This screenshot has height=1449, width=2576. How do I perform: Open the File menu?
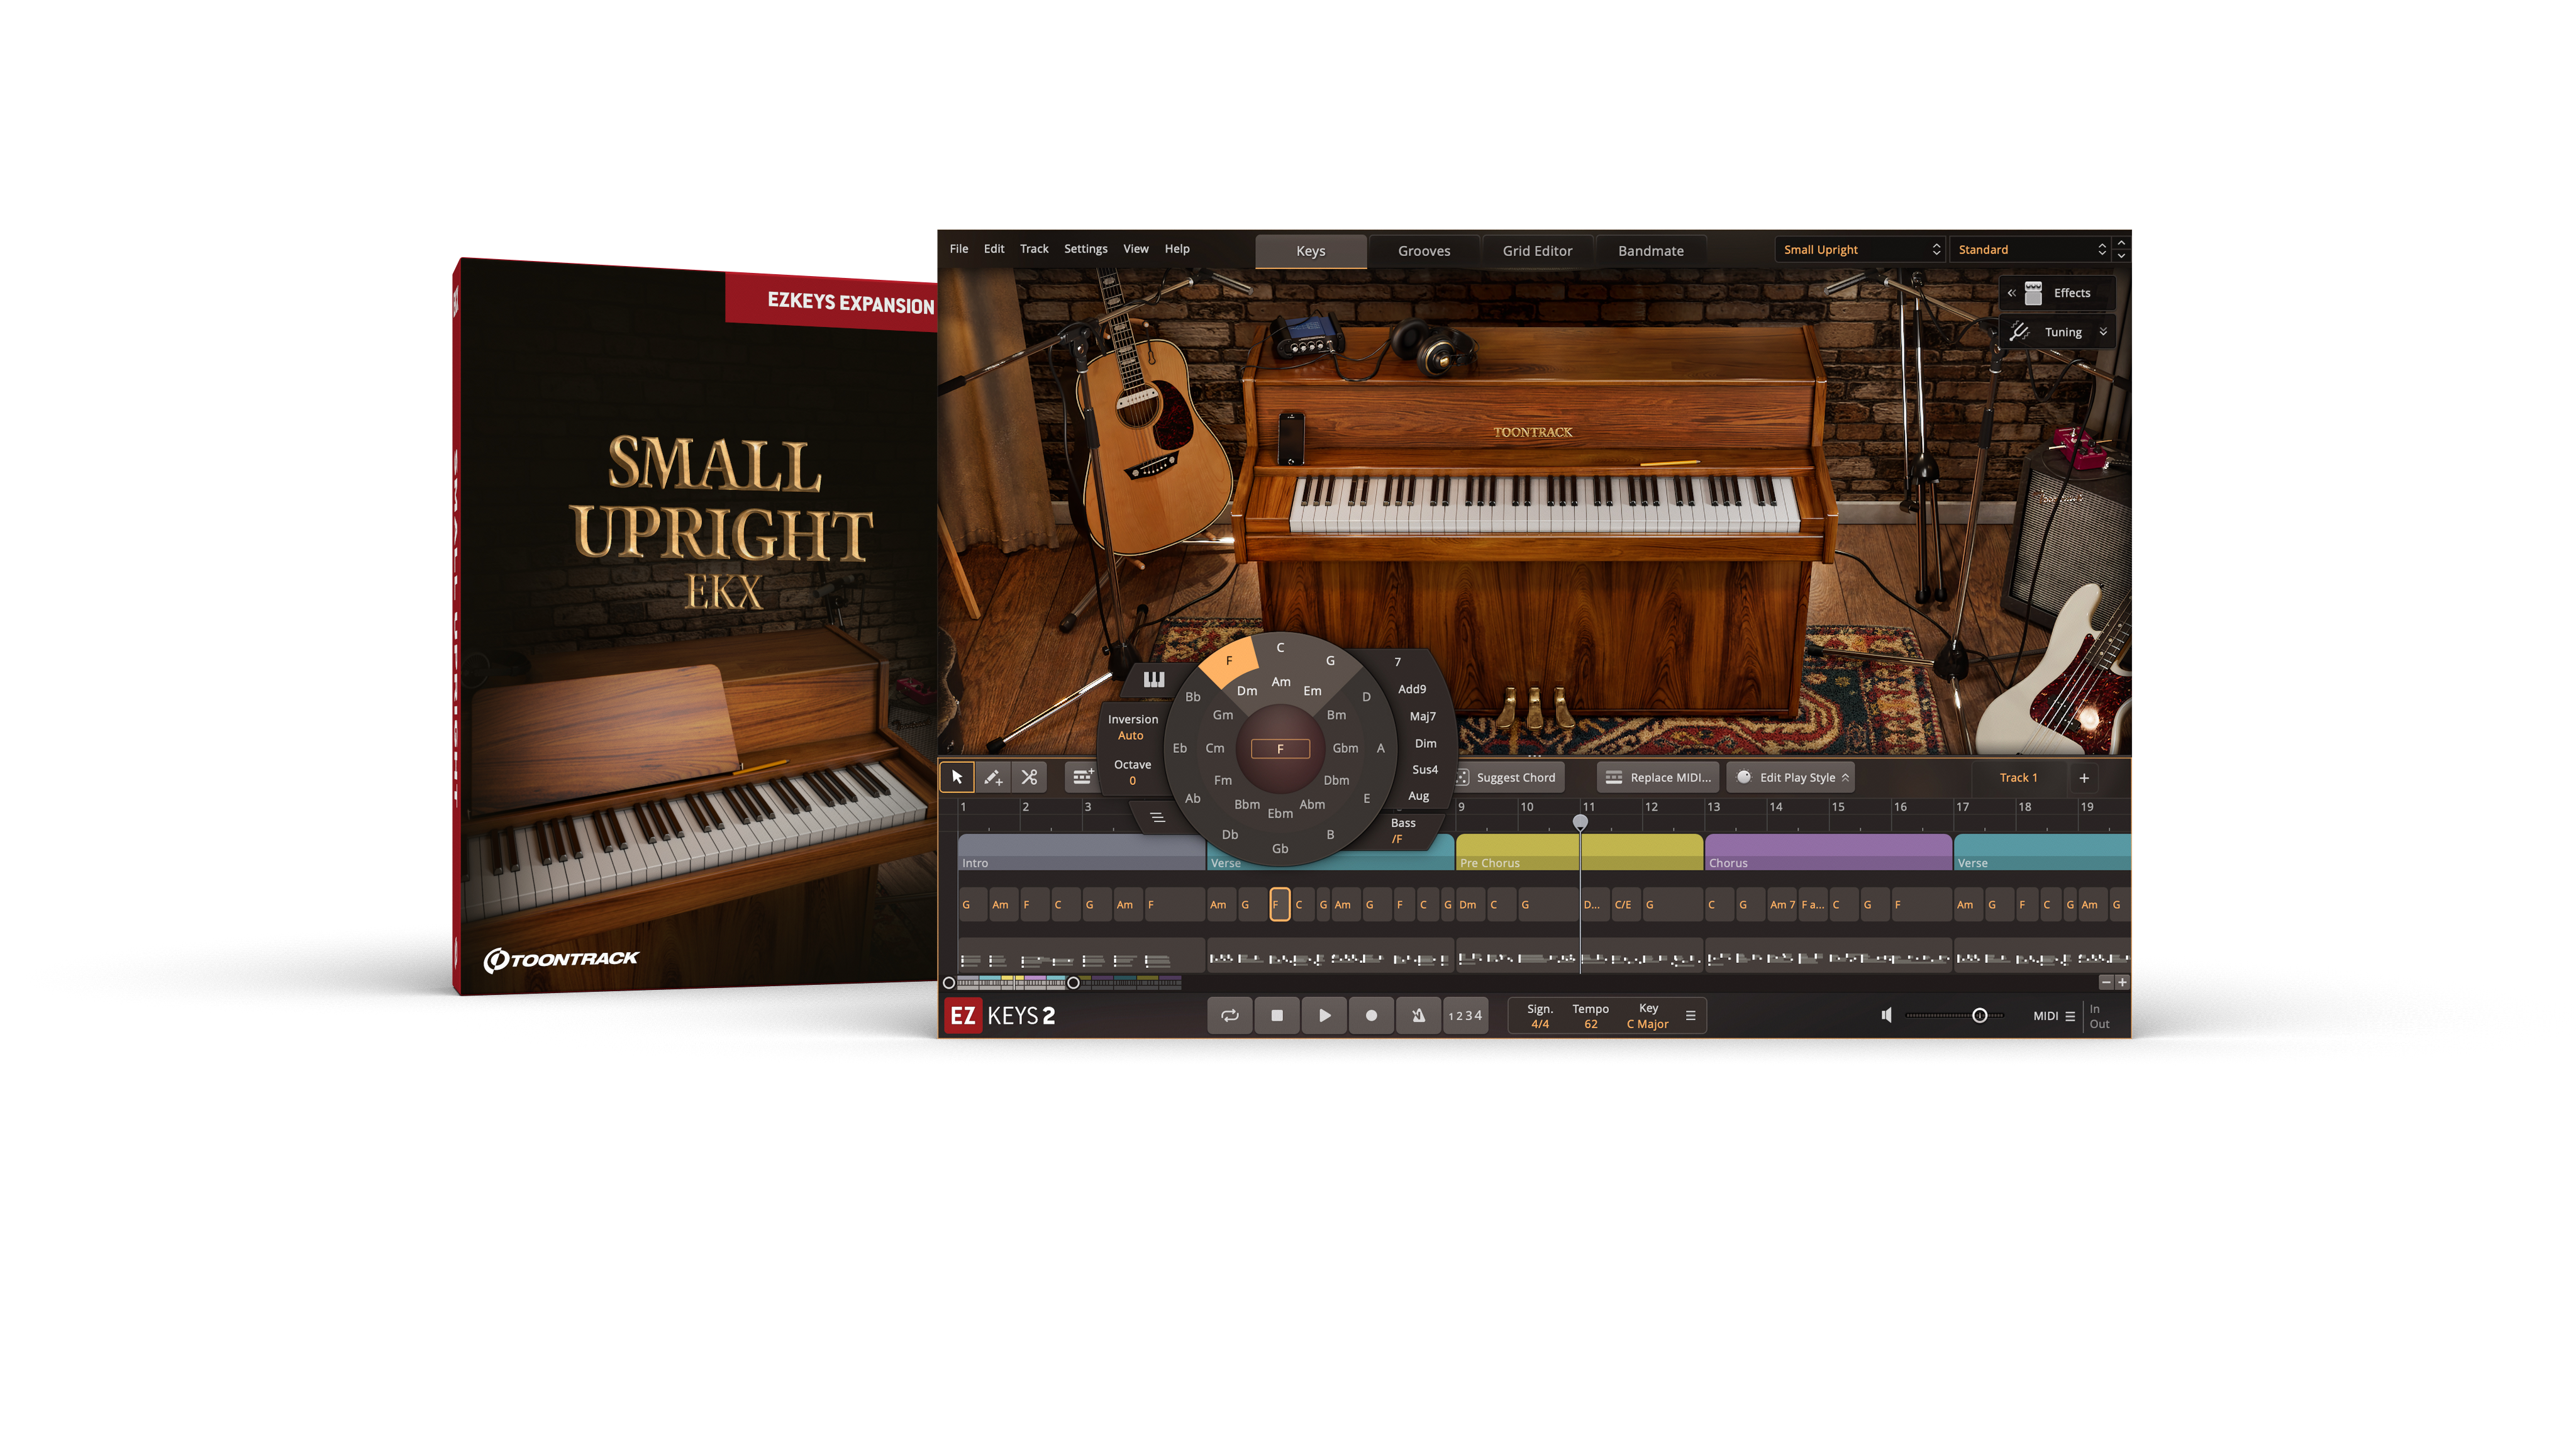958,248
